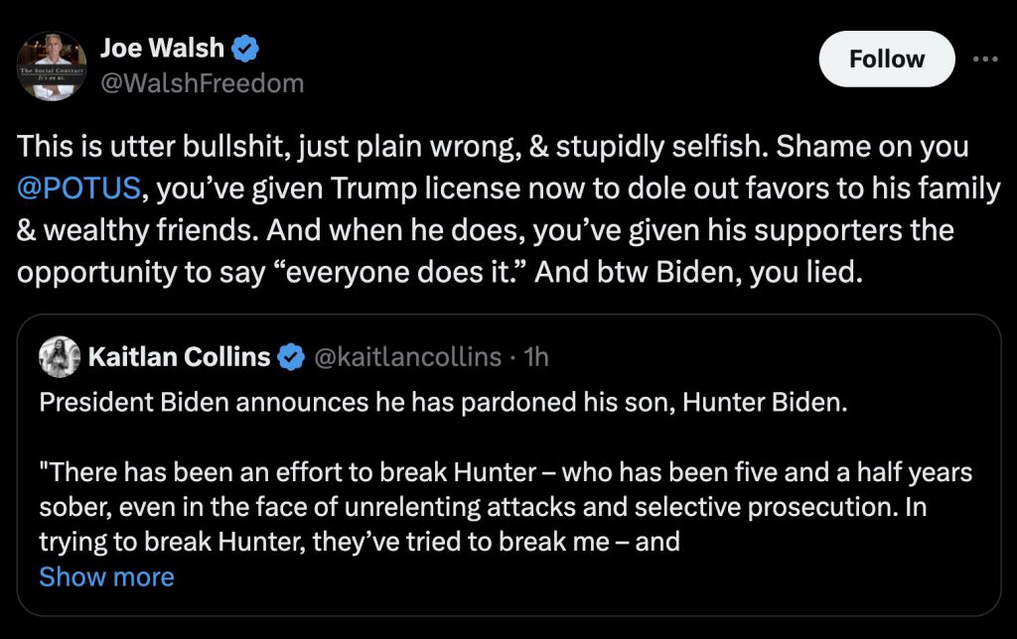Open Joe Walsh's profile avatar
Screen dimensions: 1017x639
(52, 65)
